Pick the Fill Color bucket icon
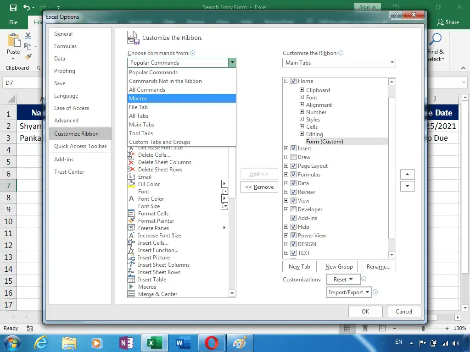Image resolution: width=470 pixels, height=352 pixels. [131, 184]
